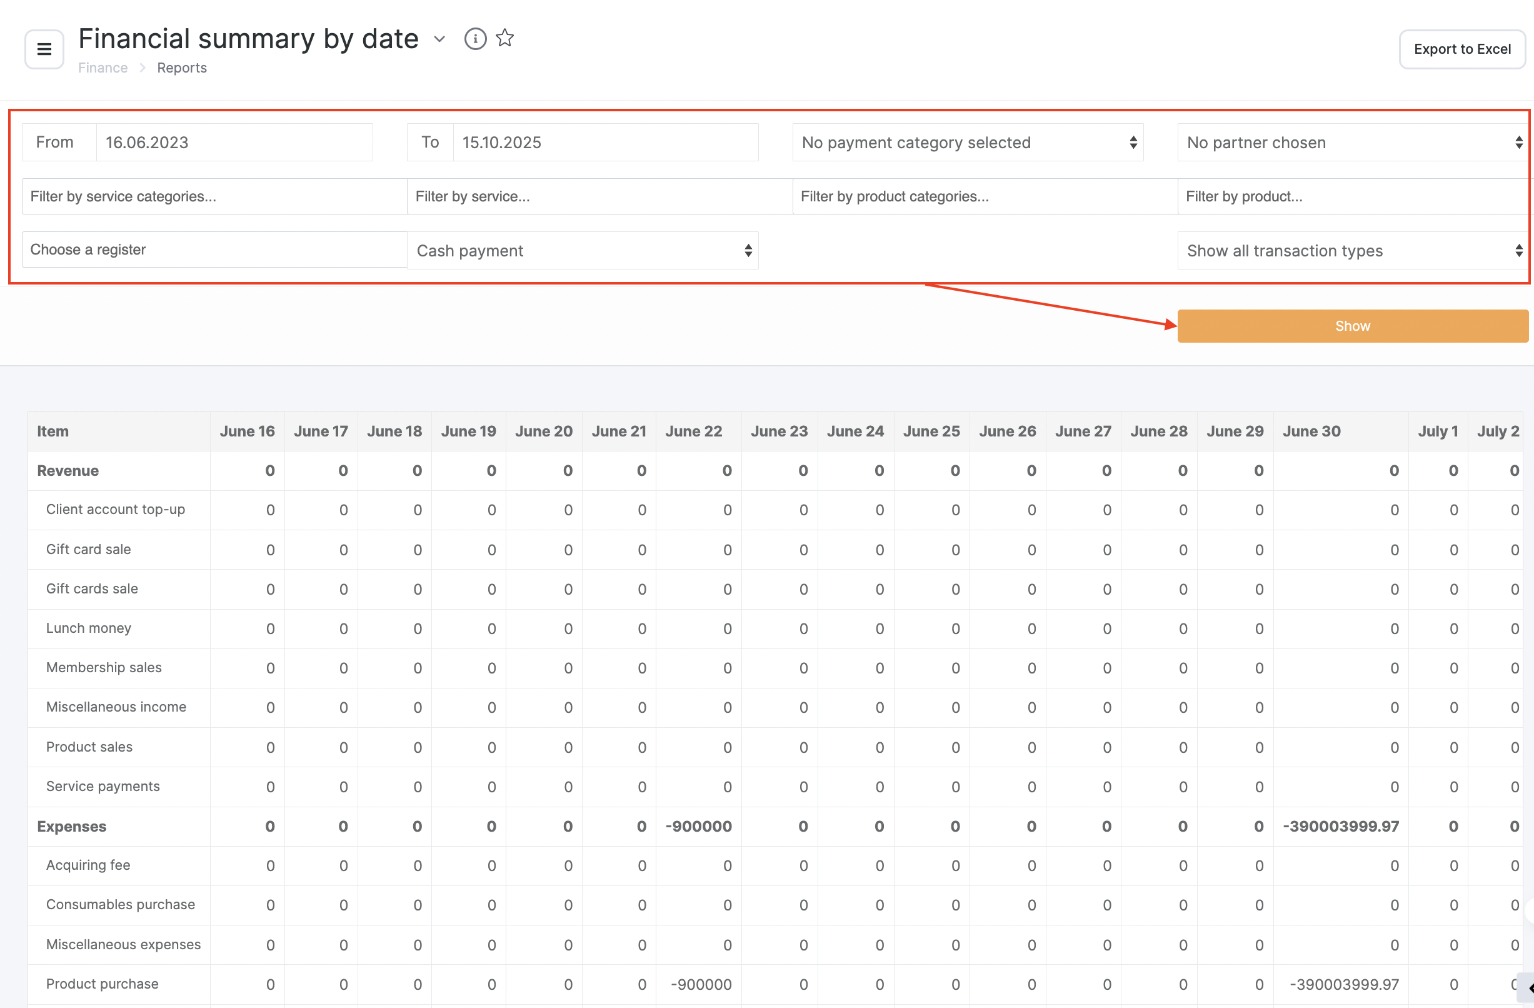The image size is (1534, 1008).
Task: Open the hamburger sidebar menu
Action: tap(44, 49)
